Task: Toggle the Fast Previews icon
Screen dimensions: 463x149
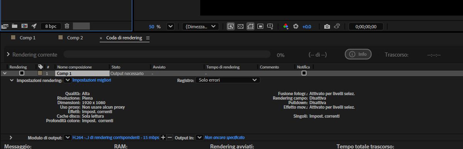Action: click(231, 26)
